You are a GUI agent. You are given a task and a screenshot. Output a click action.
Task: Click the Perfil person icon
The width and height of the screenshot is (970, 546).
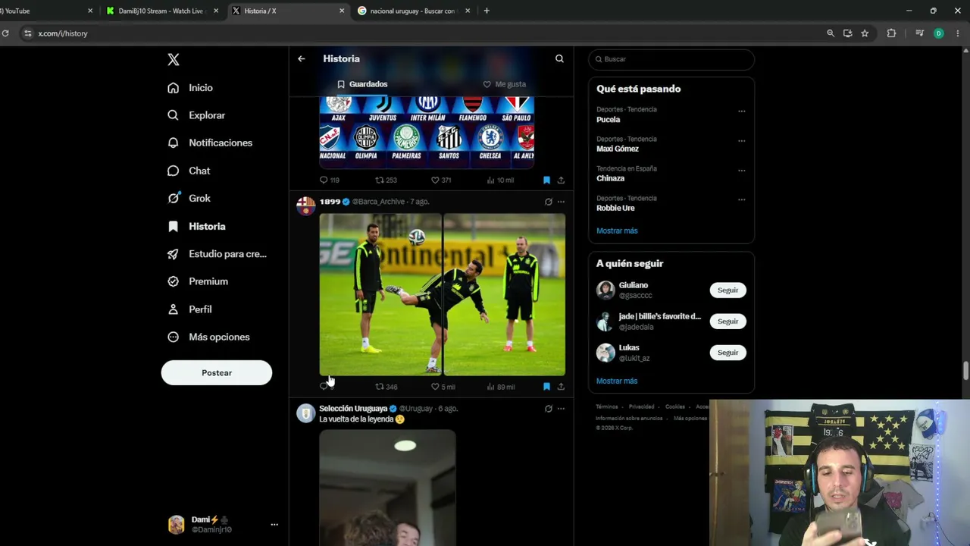coord(174,309)
